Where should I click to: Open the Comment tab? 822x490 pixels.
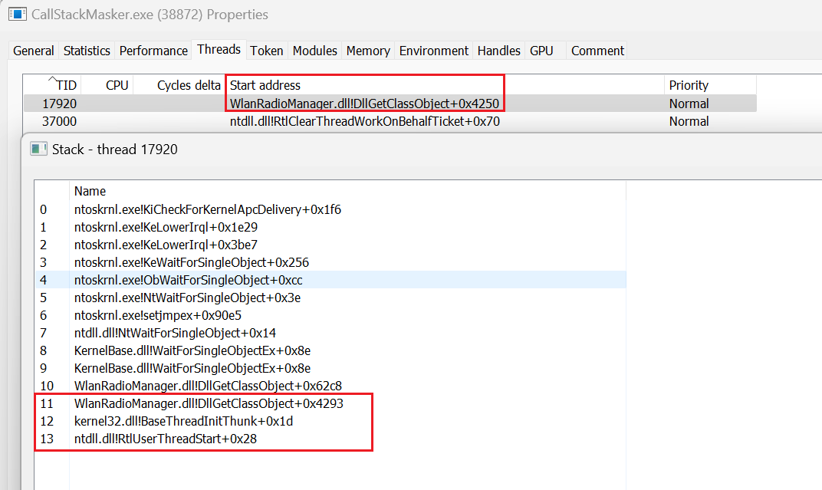coord(597,50)
